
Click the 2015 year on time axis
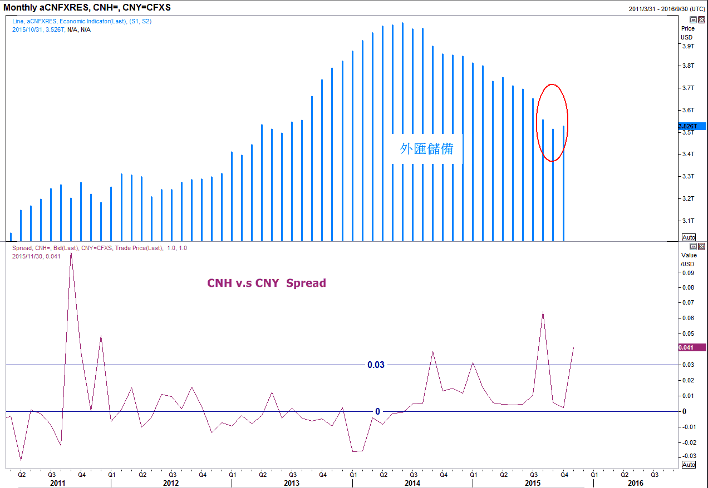pyautogui.click(x=533, y=484)
